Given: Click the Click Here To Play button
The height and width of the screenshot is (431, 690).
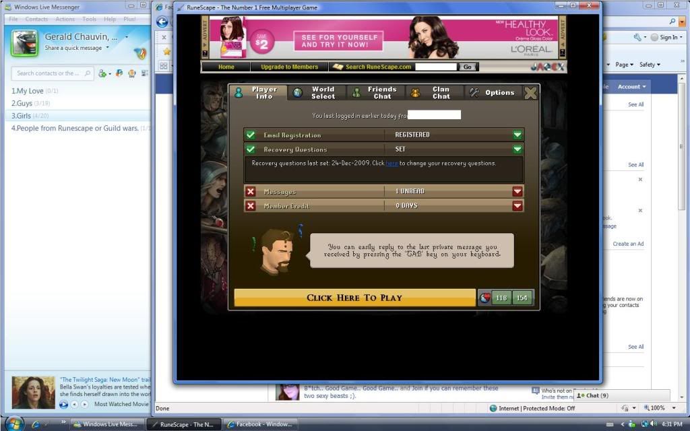Looking at the screenshot, I should coord(354,298).
